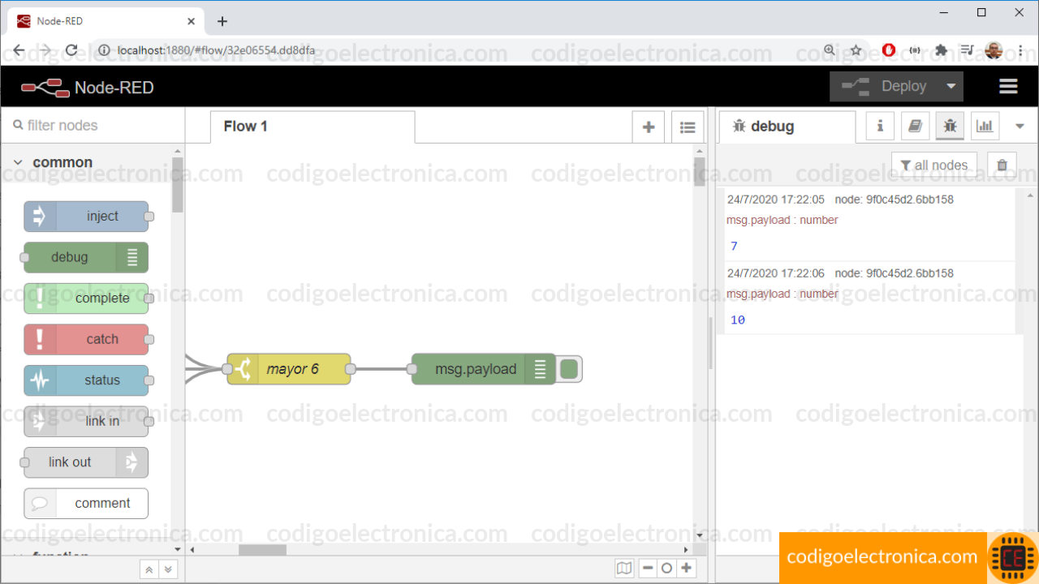Open the Deploy options dropdown arrow
1039x584 pixels.
pyautogui.click(x=951, y=86)
